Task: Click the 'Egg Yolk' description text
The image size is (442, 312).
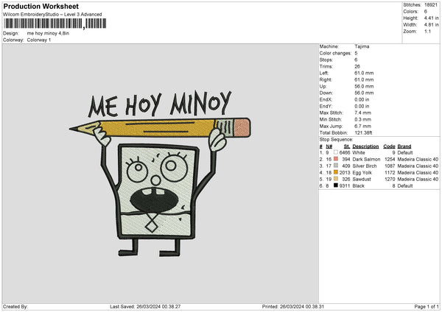Action: [x=362, y=173]
